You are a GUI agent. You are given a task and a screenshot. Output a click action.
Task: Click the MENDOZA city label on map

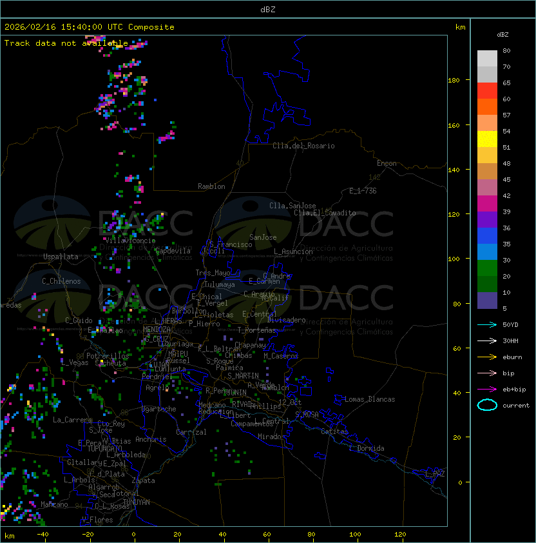[x=157, y=330]
